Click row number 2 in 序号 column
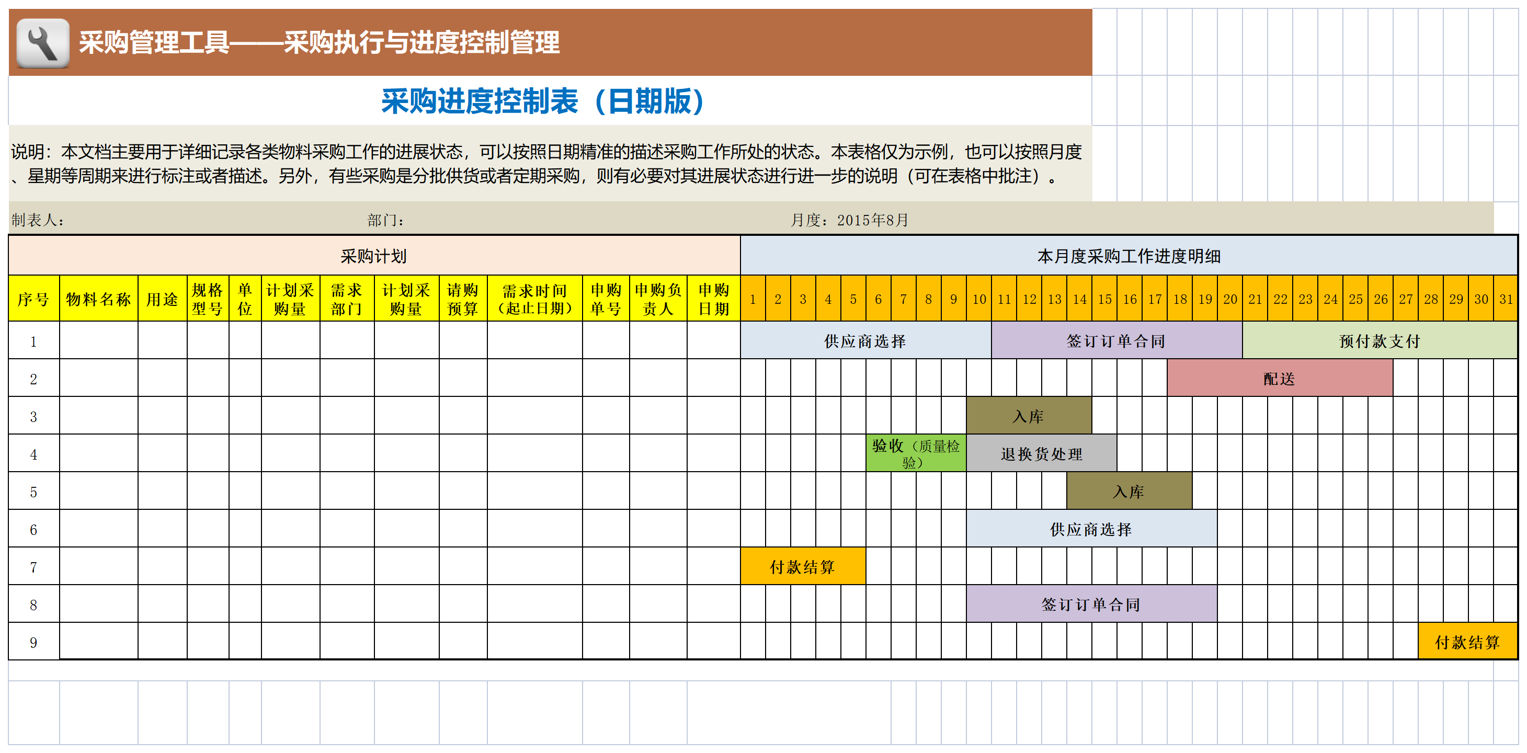1527x753 pixels. click(34, 378)
